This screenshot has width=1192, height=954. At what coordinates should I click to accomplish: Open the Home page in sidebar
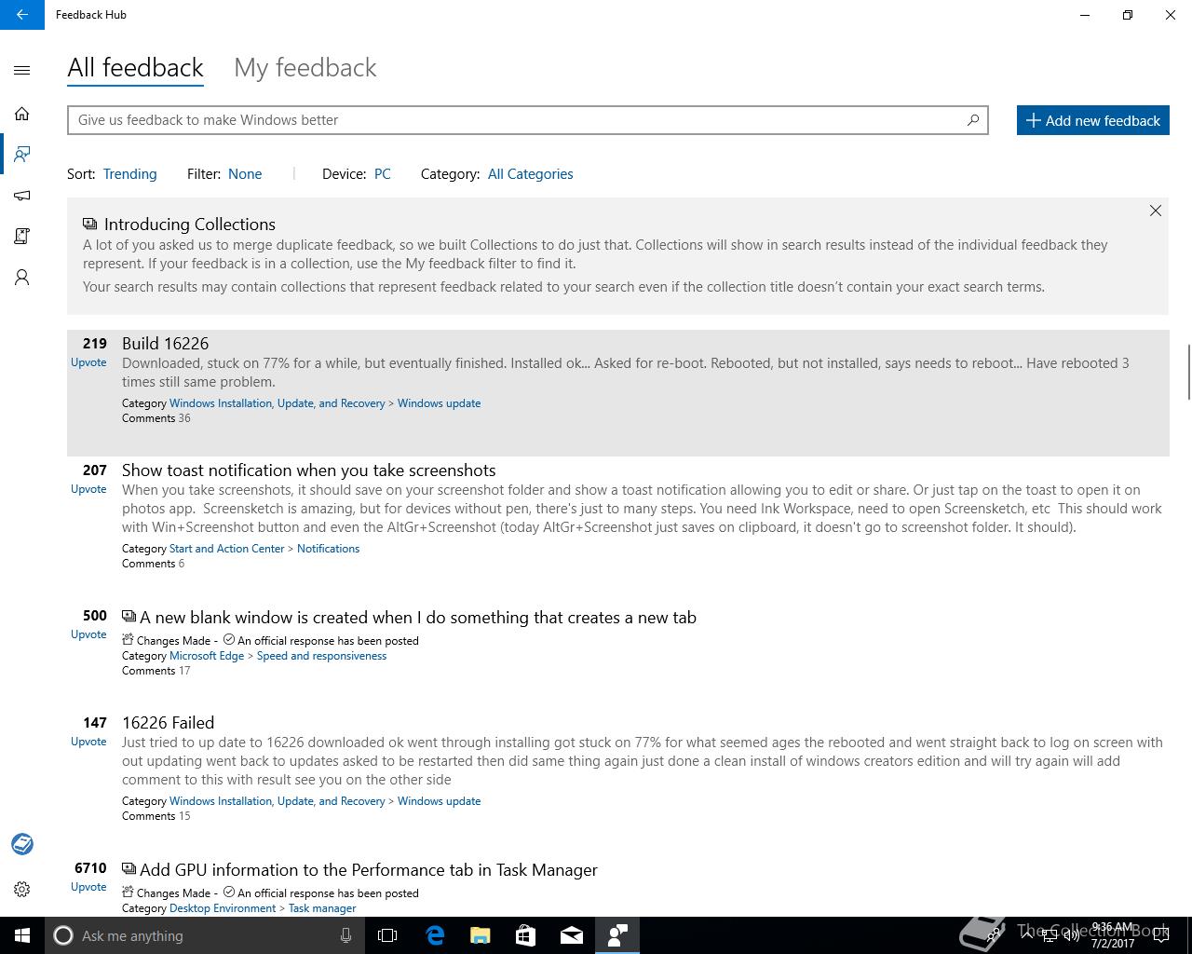click(x=22, y=114)
